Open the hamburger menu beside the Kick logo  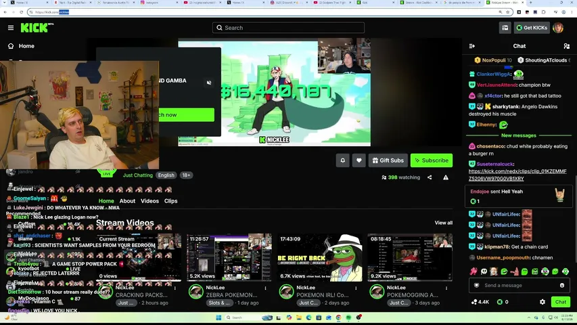tap(11, 28)
